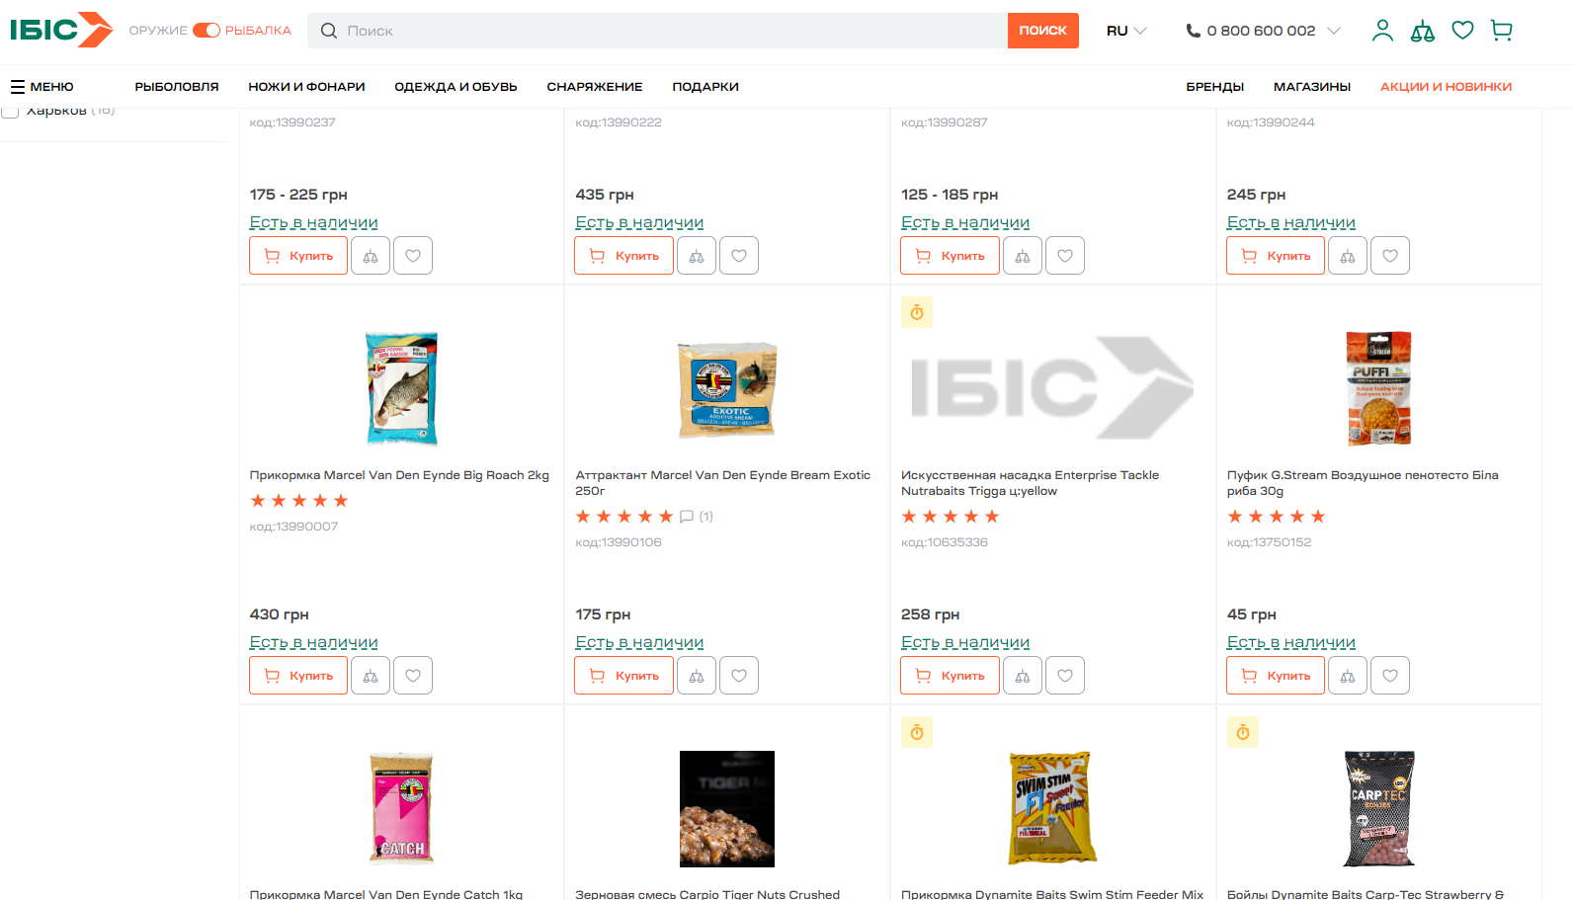Image resolution: width=1574 pixels, height=900 pixels.
Task: Open the Big Roach 2kg product thumbnail
Action: tap(401, 388)
